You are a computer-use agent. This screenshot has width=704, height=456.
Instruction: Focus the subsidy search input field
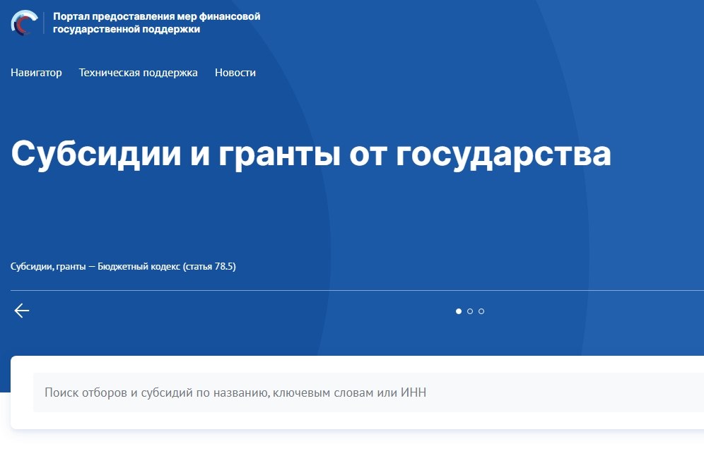[x=353, y=392]
